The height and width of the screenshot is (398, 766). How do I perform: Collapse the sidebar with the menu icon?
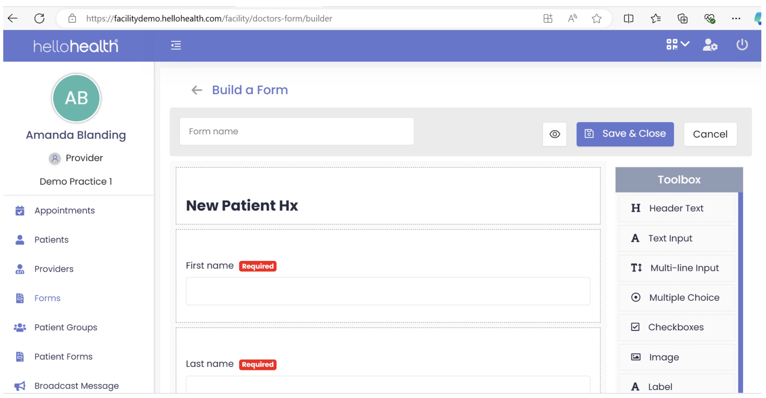tap(176, 45)
